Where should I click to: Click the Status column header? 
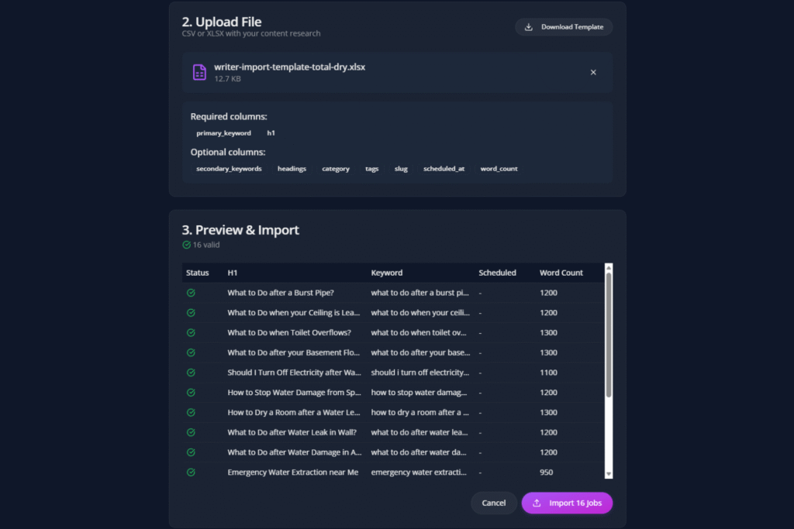coord(195,273)
